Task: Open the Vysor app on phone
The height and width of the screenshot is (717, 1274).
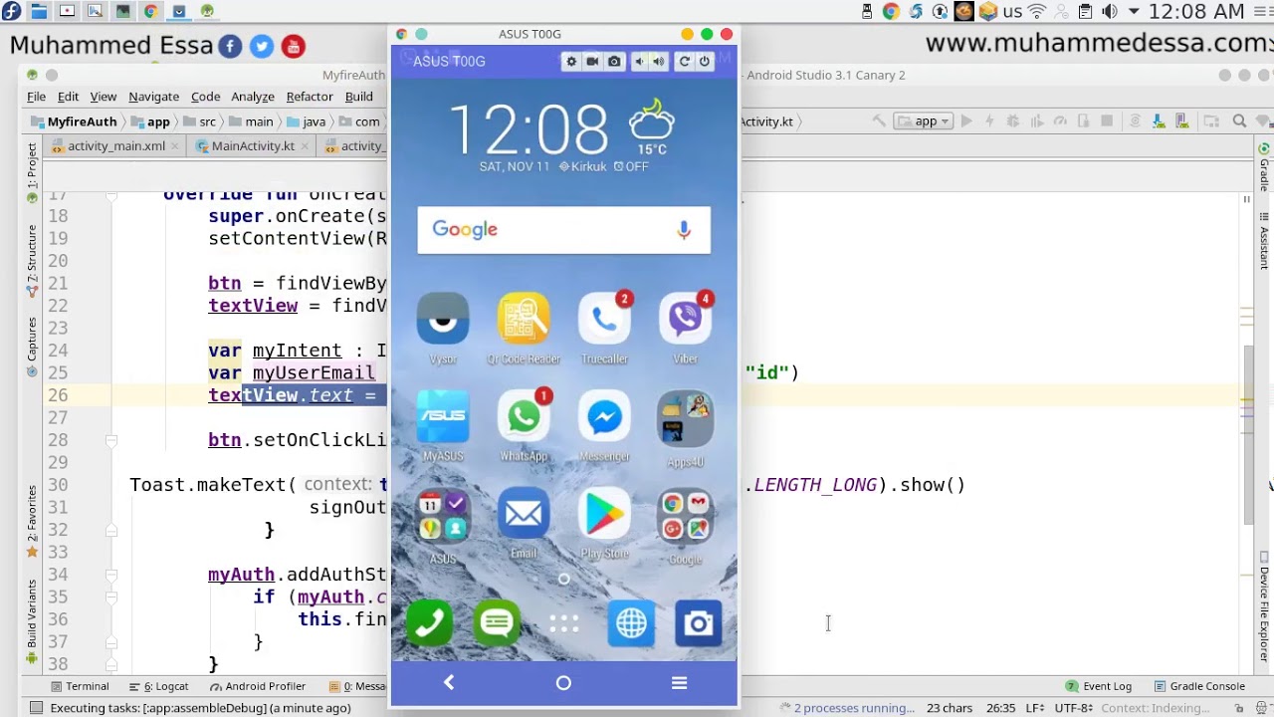Action: (x=443, y=319)
